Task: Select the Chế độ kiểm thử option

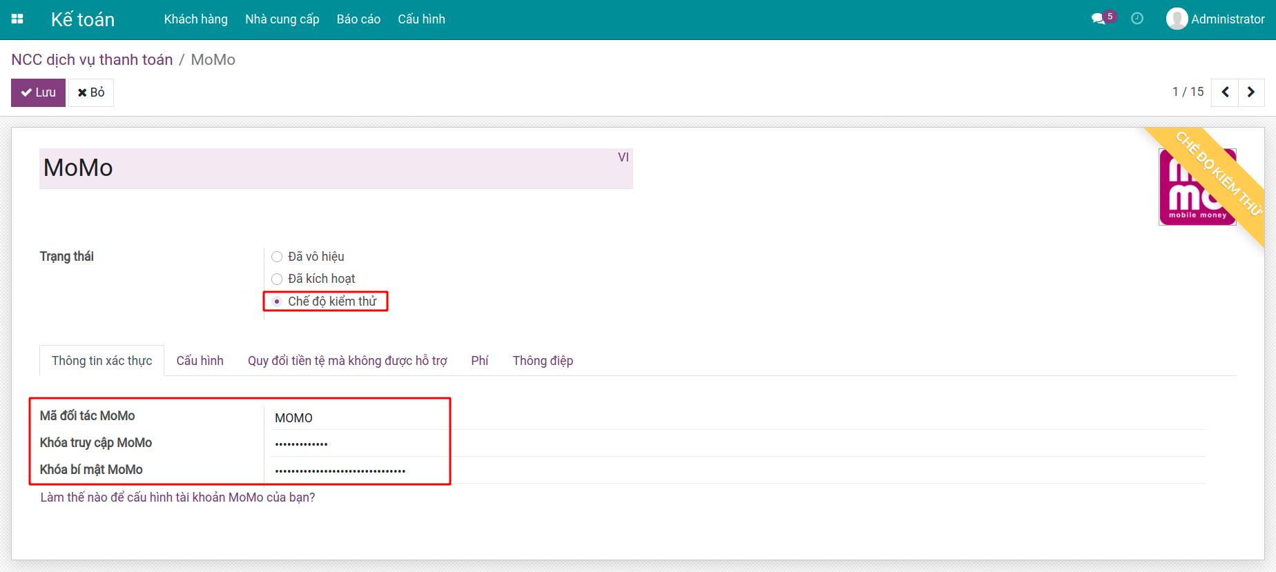Action: click(x=277, y=302)
